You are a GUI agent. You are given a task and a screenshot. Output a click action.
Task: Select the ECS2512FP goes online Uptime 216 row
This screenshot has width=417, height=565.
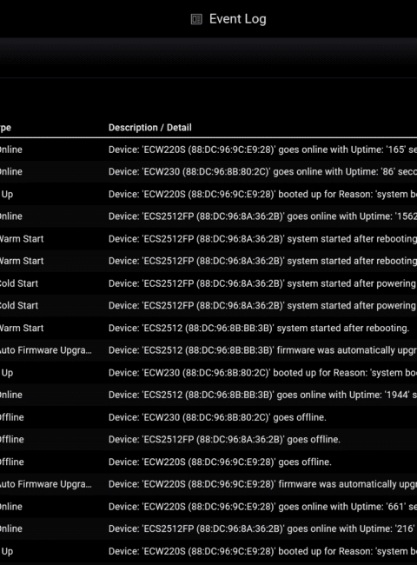[208, 529]
